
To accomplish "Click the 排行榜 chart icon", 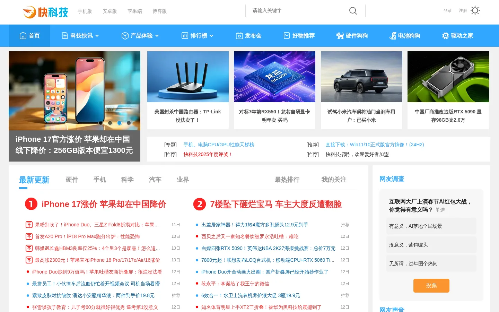I will (185, 36).
